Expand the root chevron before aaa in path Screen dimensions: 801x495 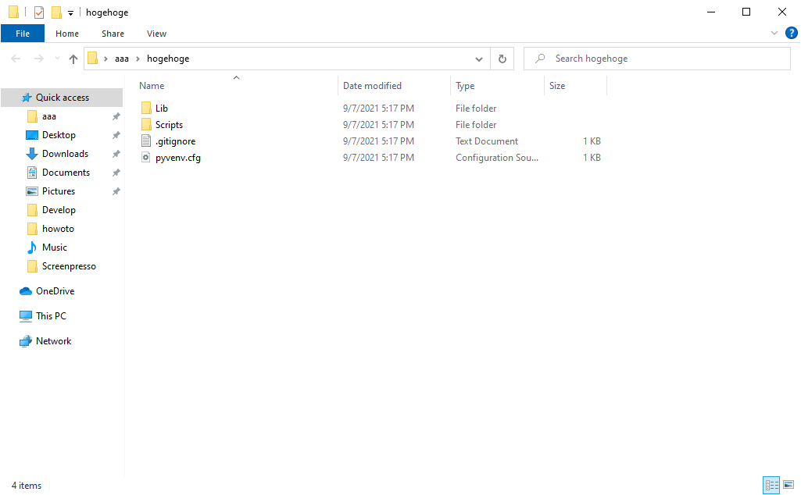coord(105,59)
